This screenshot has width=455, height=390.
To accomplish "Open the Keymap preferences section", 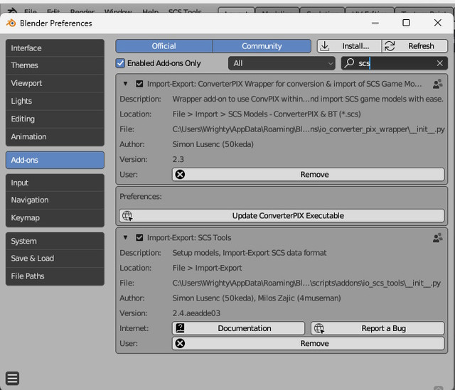I will [x=55, y=218].
